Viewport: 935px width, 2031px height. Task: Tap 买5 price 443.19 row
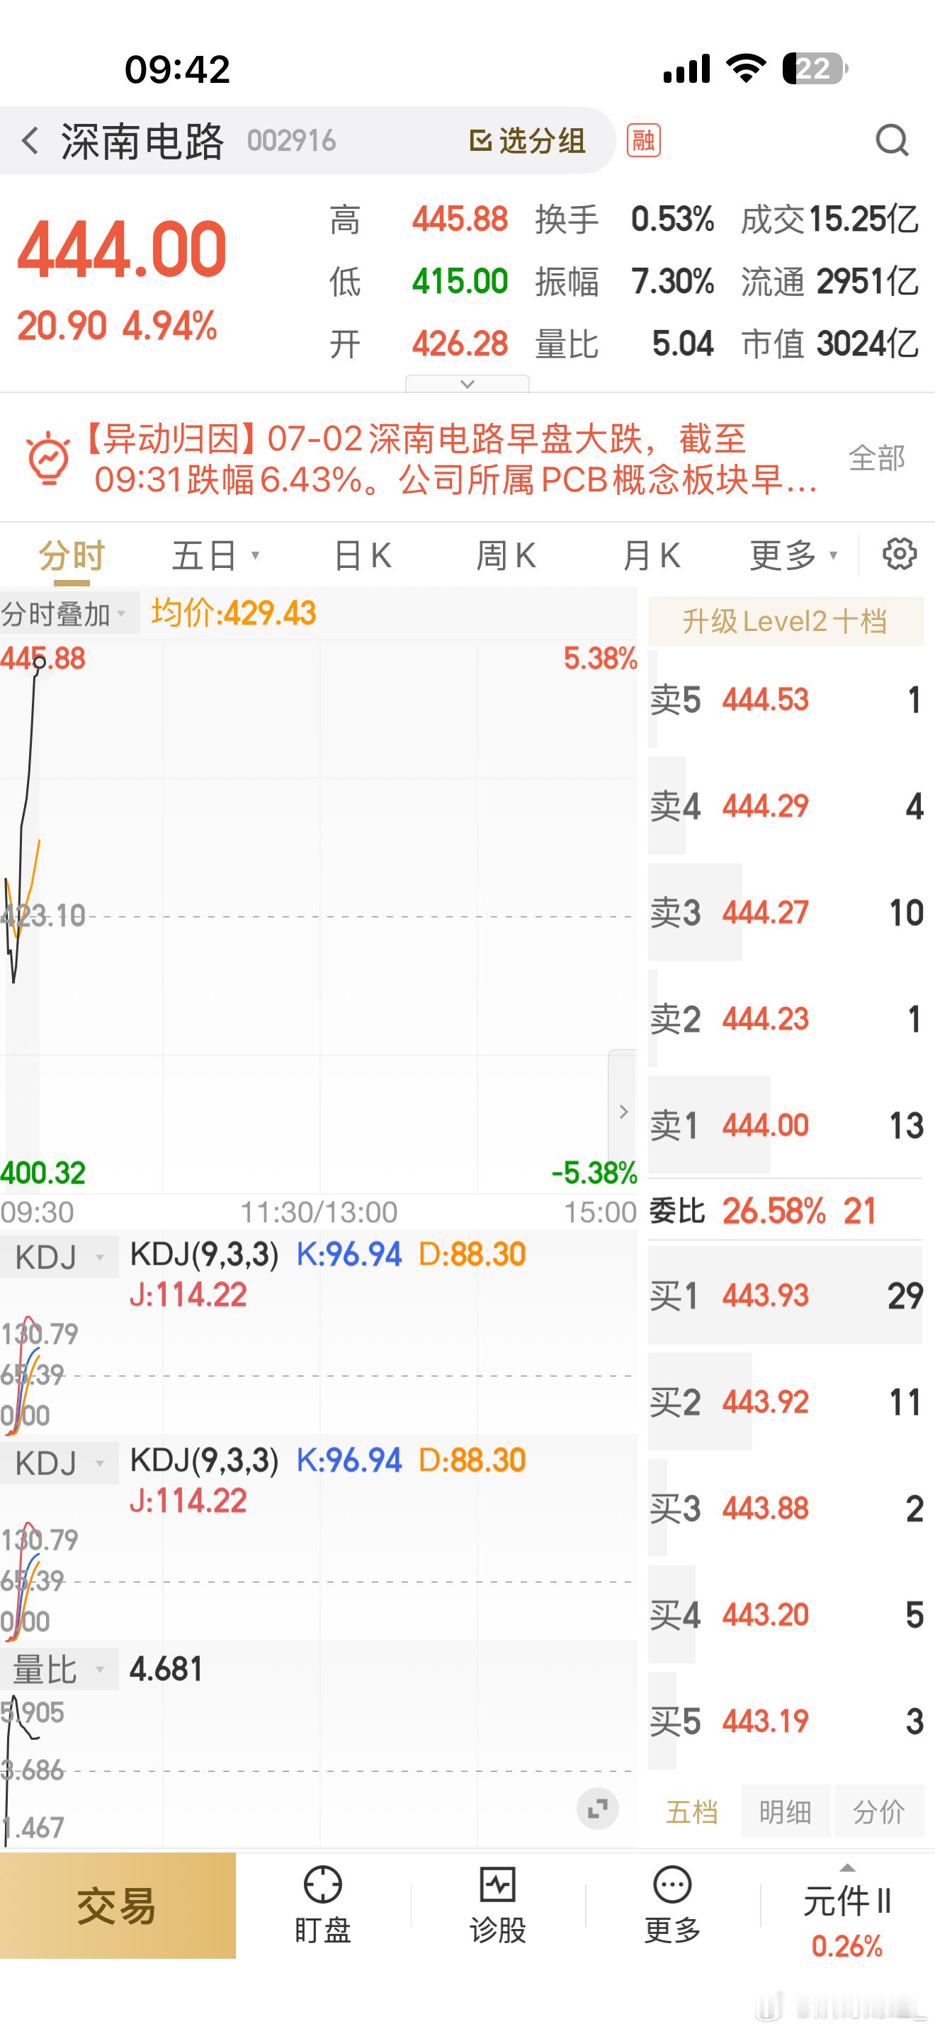(x=786, y=1721)
